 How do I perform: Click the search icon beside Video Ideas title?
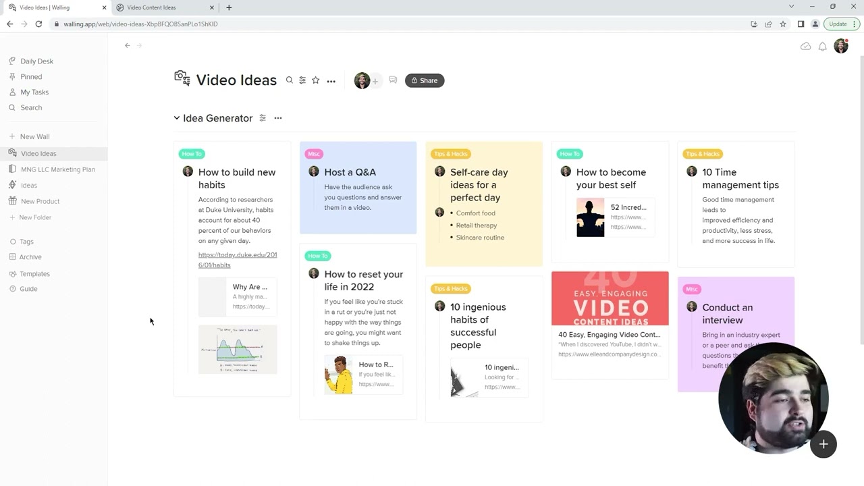click(x=290, y=80)
